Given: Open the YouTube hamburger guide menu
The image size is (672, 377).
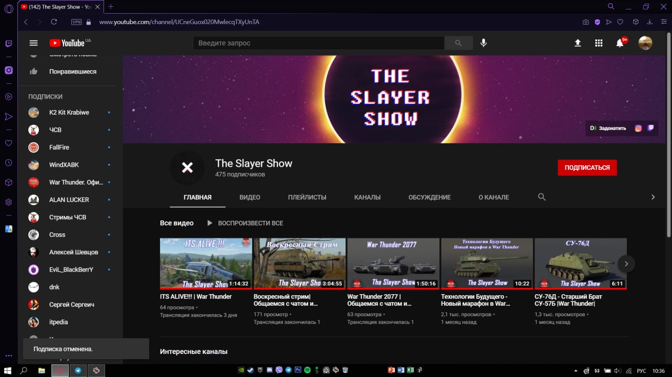Looking at the screenshot, I should click(x=34, y=43).
